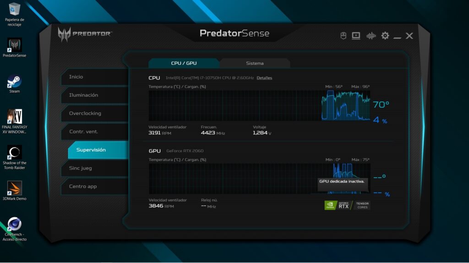Click the CPU Máx : 96° label
469x263 pixels.
pos(360,86)
